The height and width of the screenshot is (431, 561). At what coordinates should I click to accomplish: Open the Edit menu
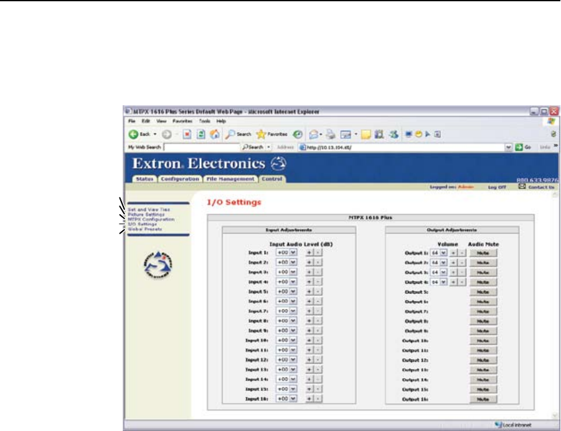coord(146,121)
